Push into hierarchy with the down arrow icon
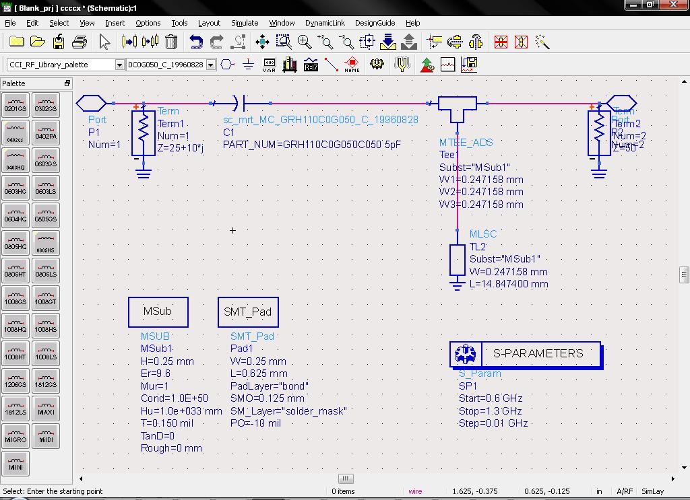The height and width of the screenshot is (500, 690). (x=387, y=42)
